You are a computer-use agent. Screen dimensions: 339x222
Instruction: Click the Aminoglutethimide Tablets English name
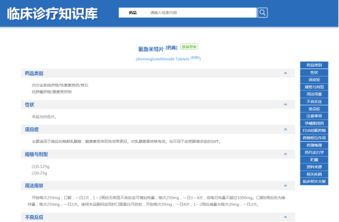[x=163, y=59]
